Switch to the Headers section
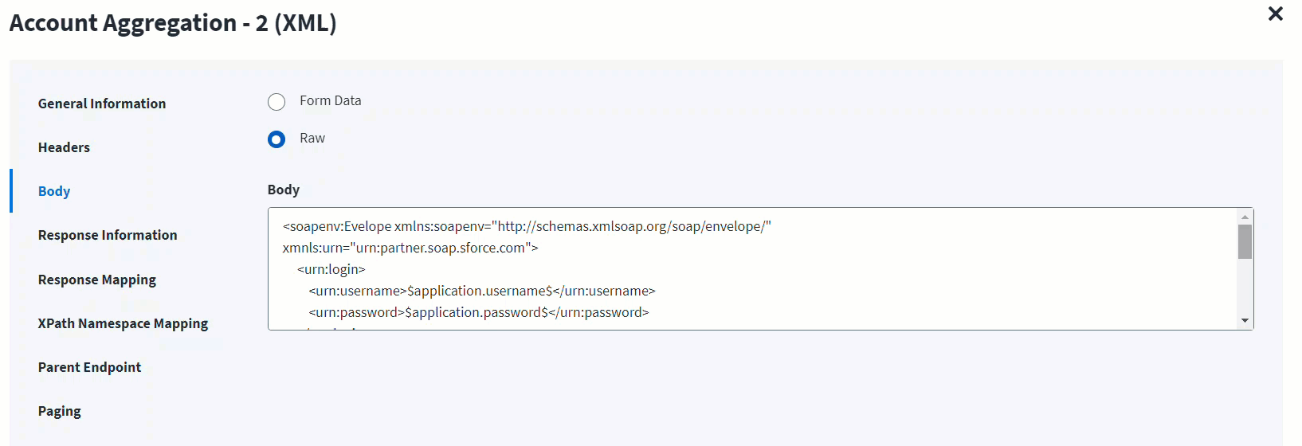Image resolution: width=1302 pixels, height=446 pixels. point(64,147)
